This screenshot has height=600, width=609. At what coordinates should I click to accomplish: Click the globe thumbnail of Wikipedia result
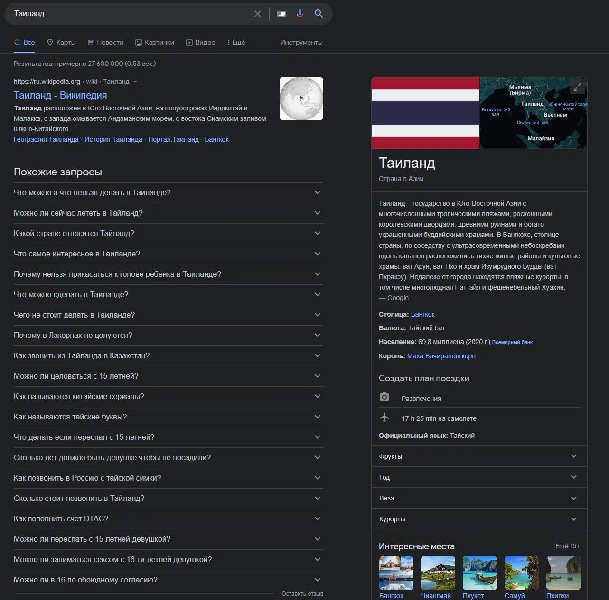pos(301,99)
